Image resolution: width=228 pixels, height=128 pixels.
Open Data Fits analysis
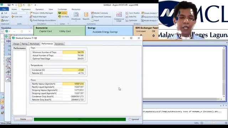[x=131, y=17]
